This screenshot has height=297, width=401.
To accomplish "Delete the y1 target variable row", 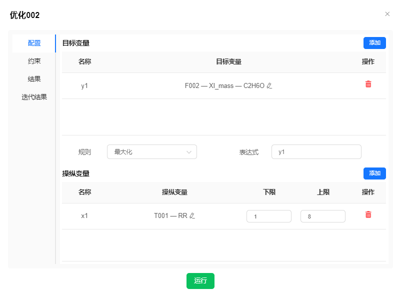I will point(368,84).
